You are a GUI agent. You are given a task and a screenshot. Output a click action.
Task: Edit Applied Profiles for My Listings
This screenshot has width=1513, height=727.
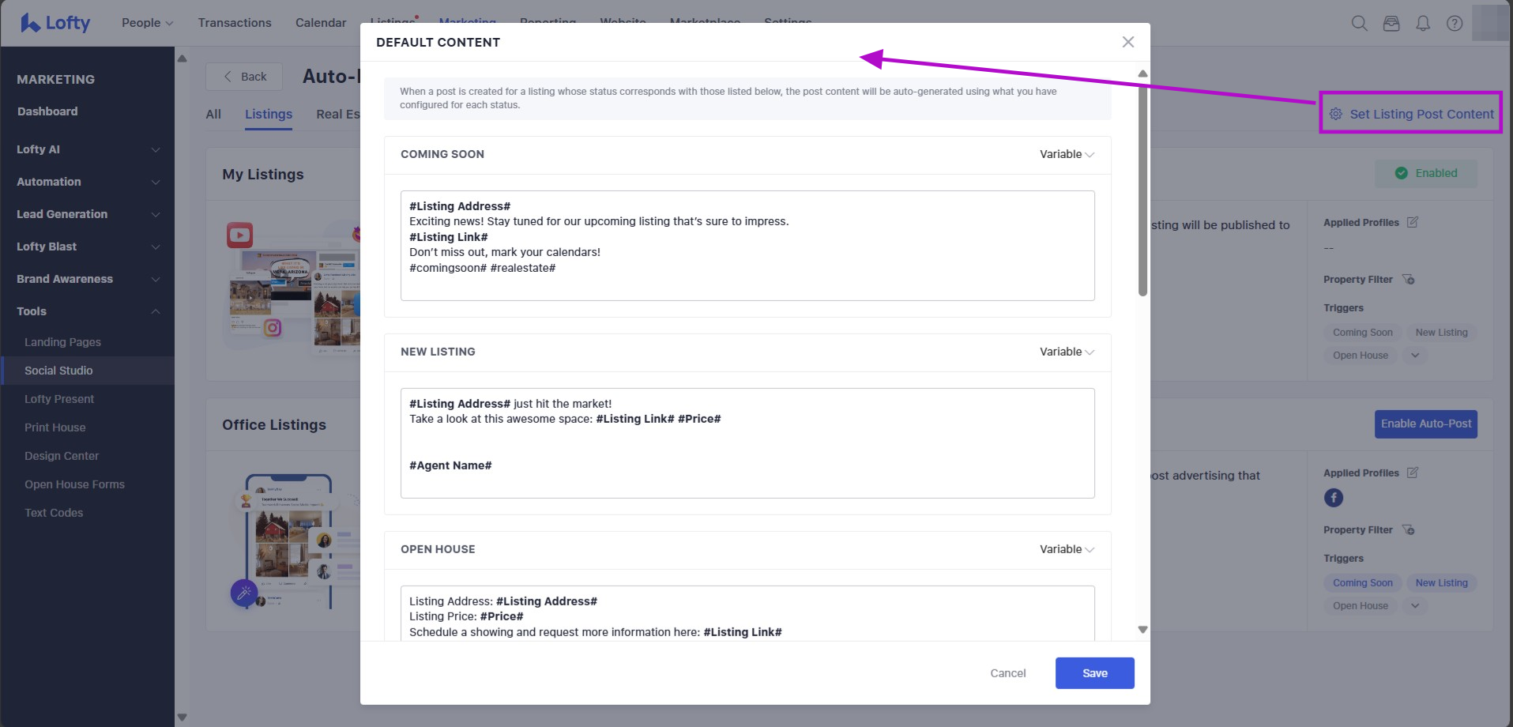tap(1413, 223)
